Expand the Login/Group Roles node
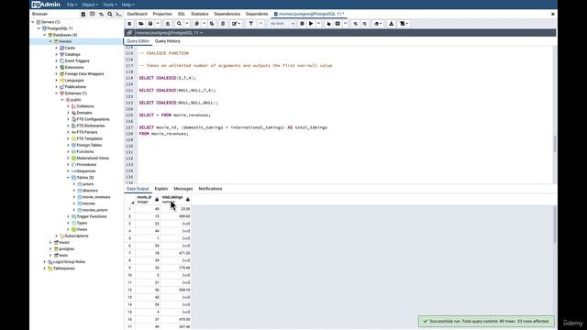The width and height of the screenshot is (587, 330). [x=45, y=262]
